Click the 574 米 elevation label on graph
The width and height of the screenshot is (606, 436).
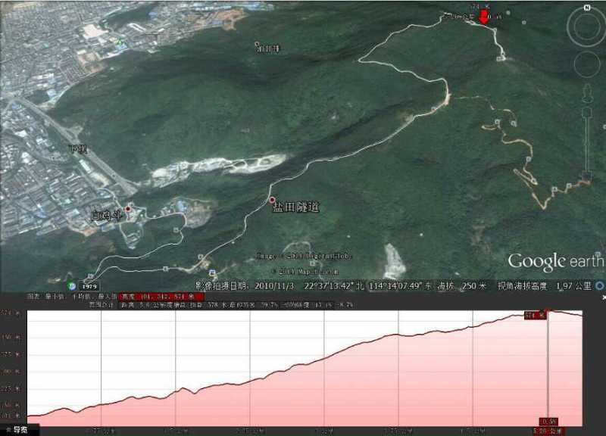coord(534,314)
